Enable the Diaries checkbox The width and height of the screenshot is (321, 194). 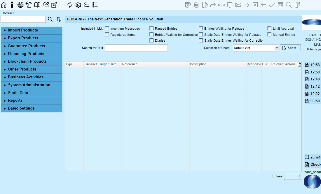[x=151, y=40]
